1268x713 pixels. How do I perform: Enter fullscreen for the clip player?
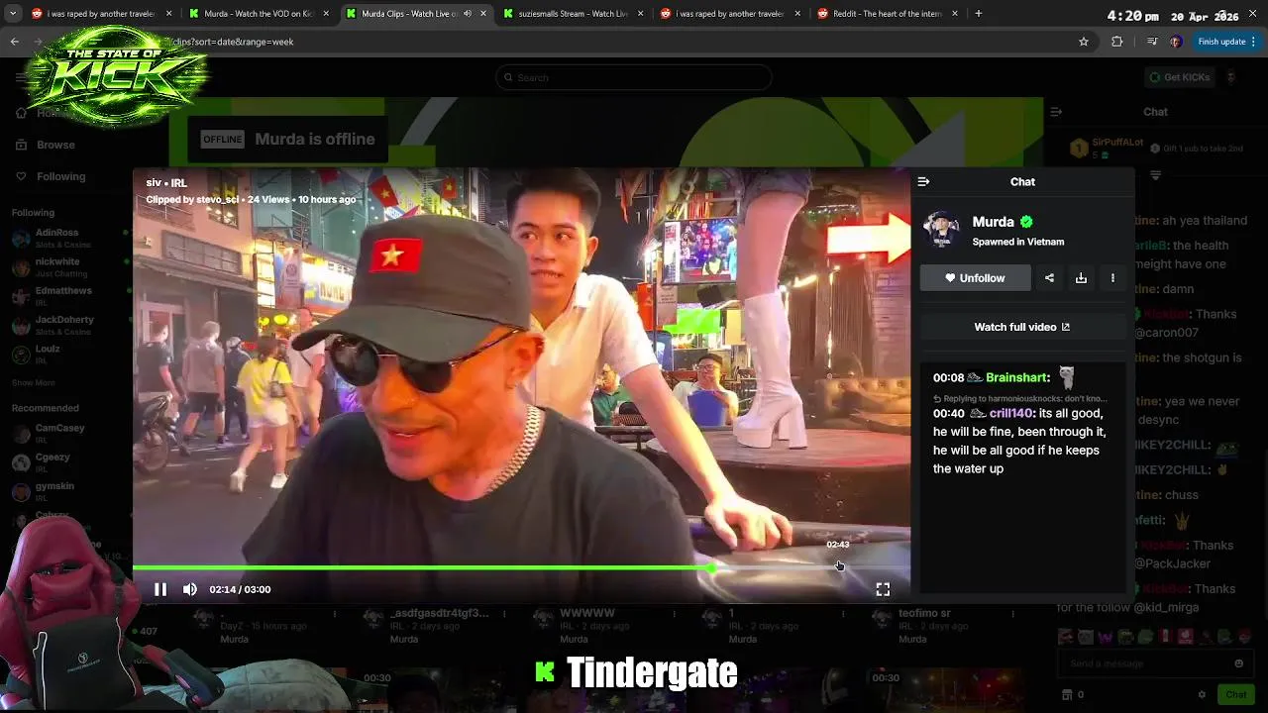click(x=883, y=589)
